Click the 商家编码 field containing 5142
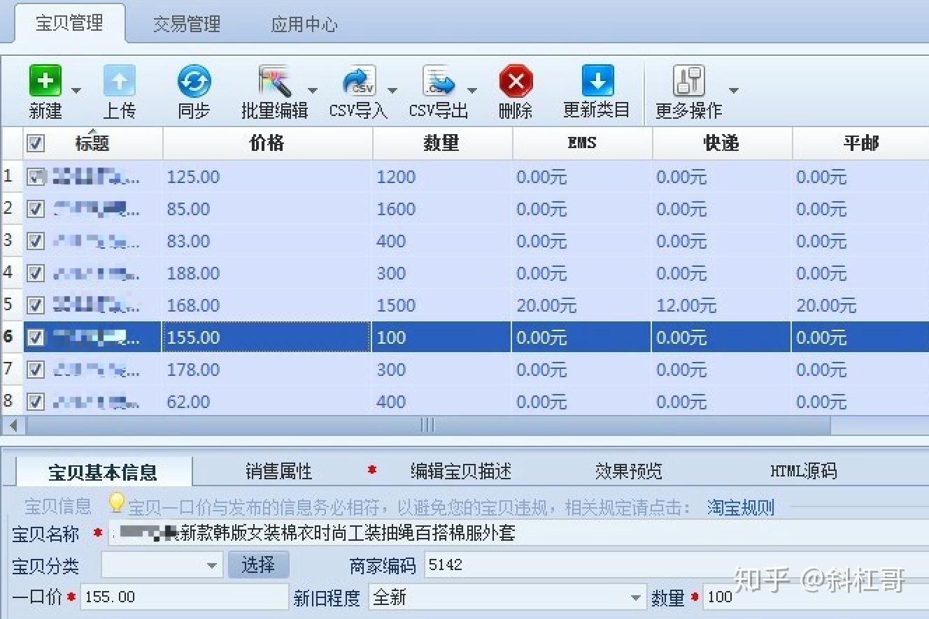 (x=676, y=565)
